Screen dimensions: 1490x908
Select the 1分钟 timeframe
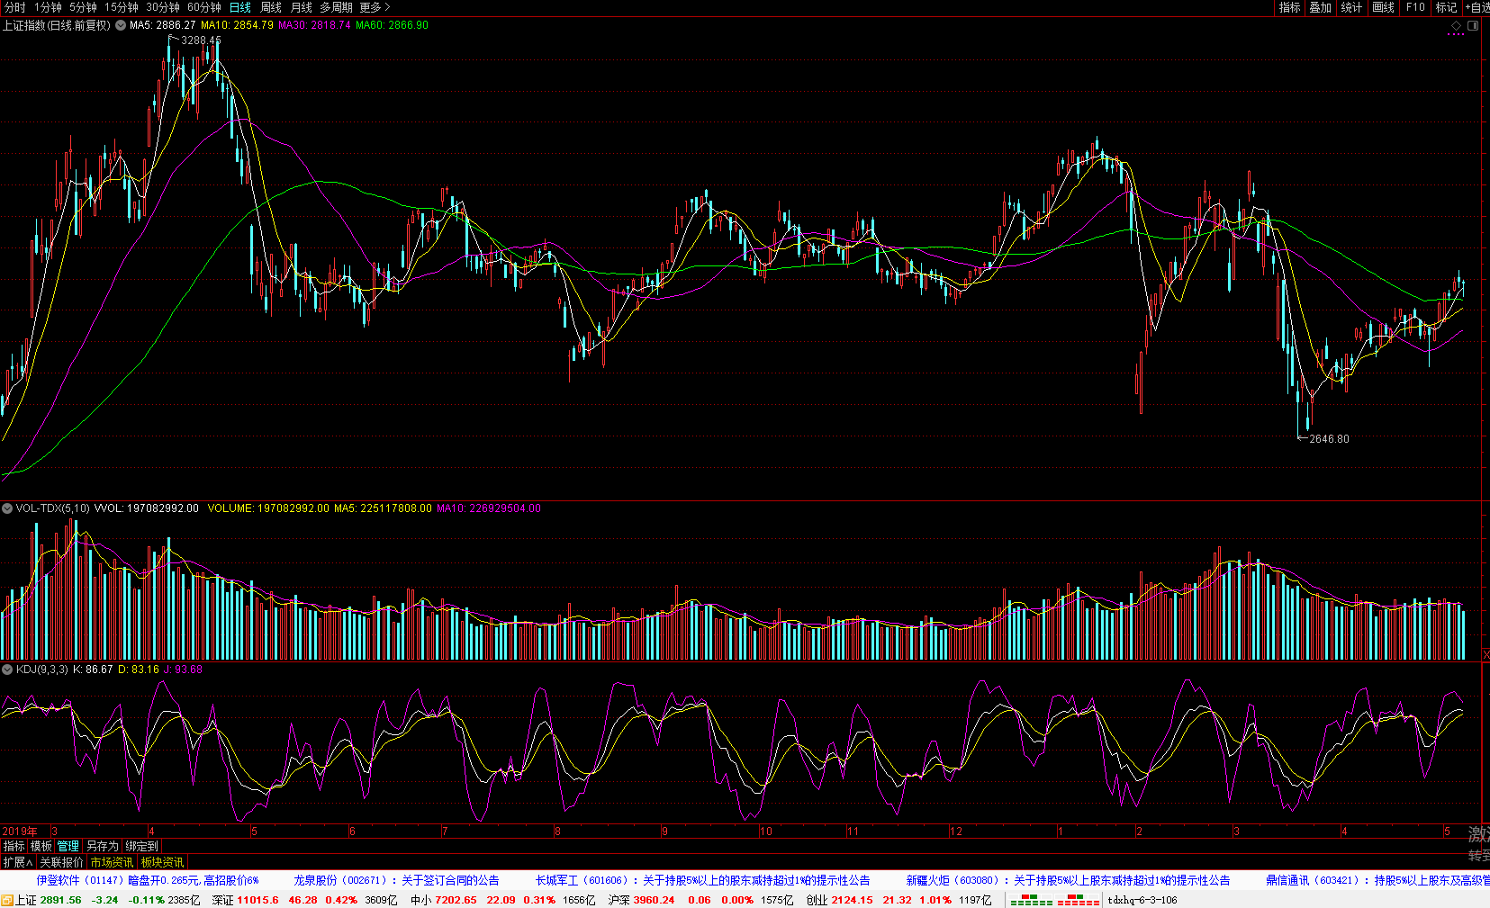pyautogui.click(x=48, y=7)
